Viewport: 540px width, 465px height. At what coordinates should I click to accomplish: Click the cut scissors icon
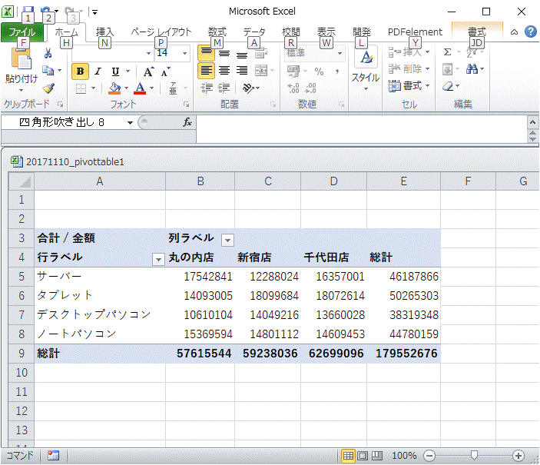[48, 54]
